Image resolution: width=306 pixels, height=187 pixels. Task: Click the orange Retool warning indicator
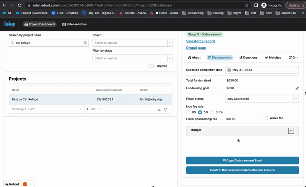(25, 184)
